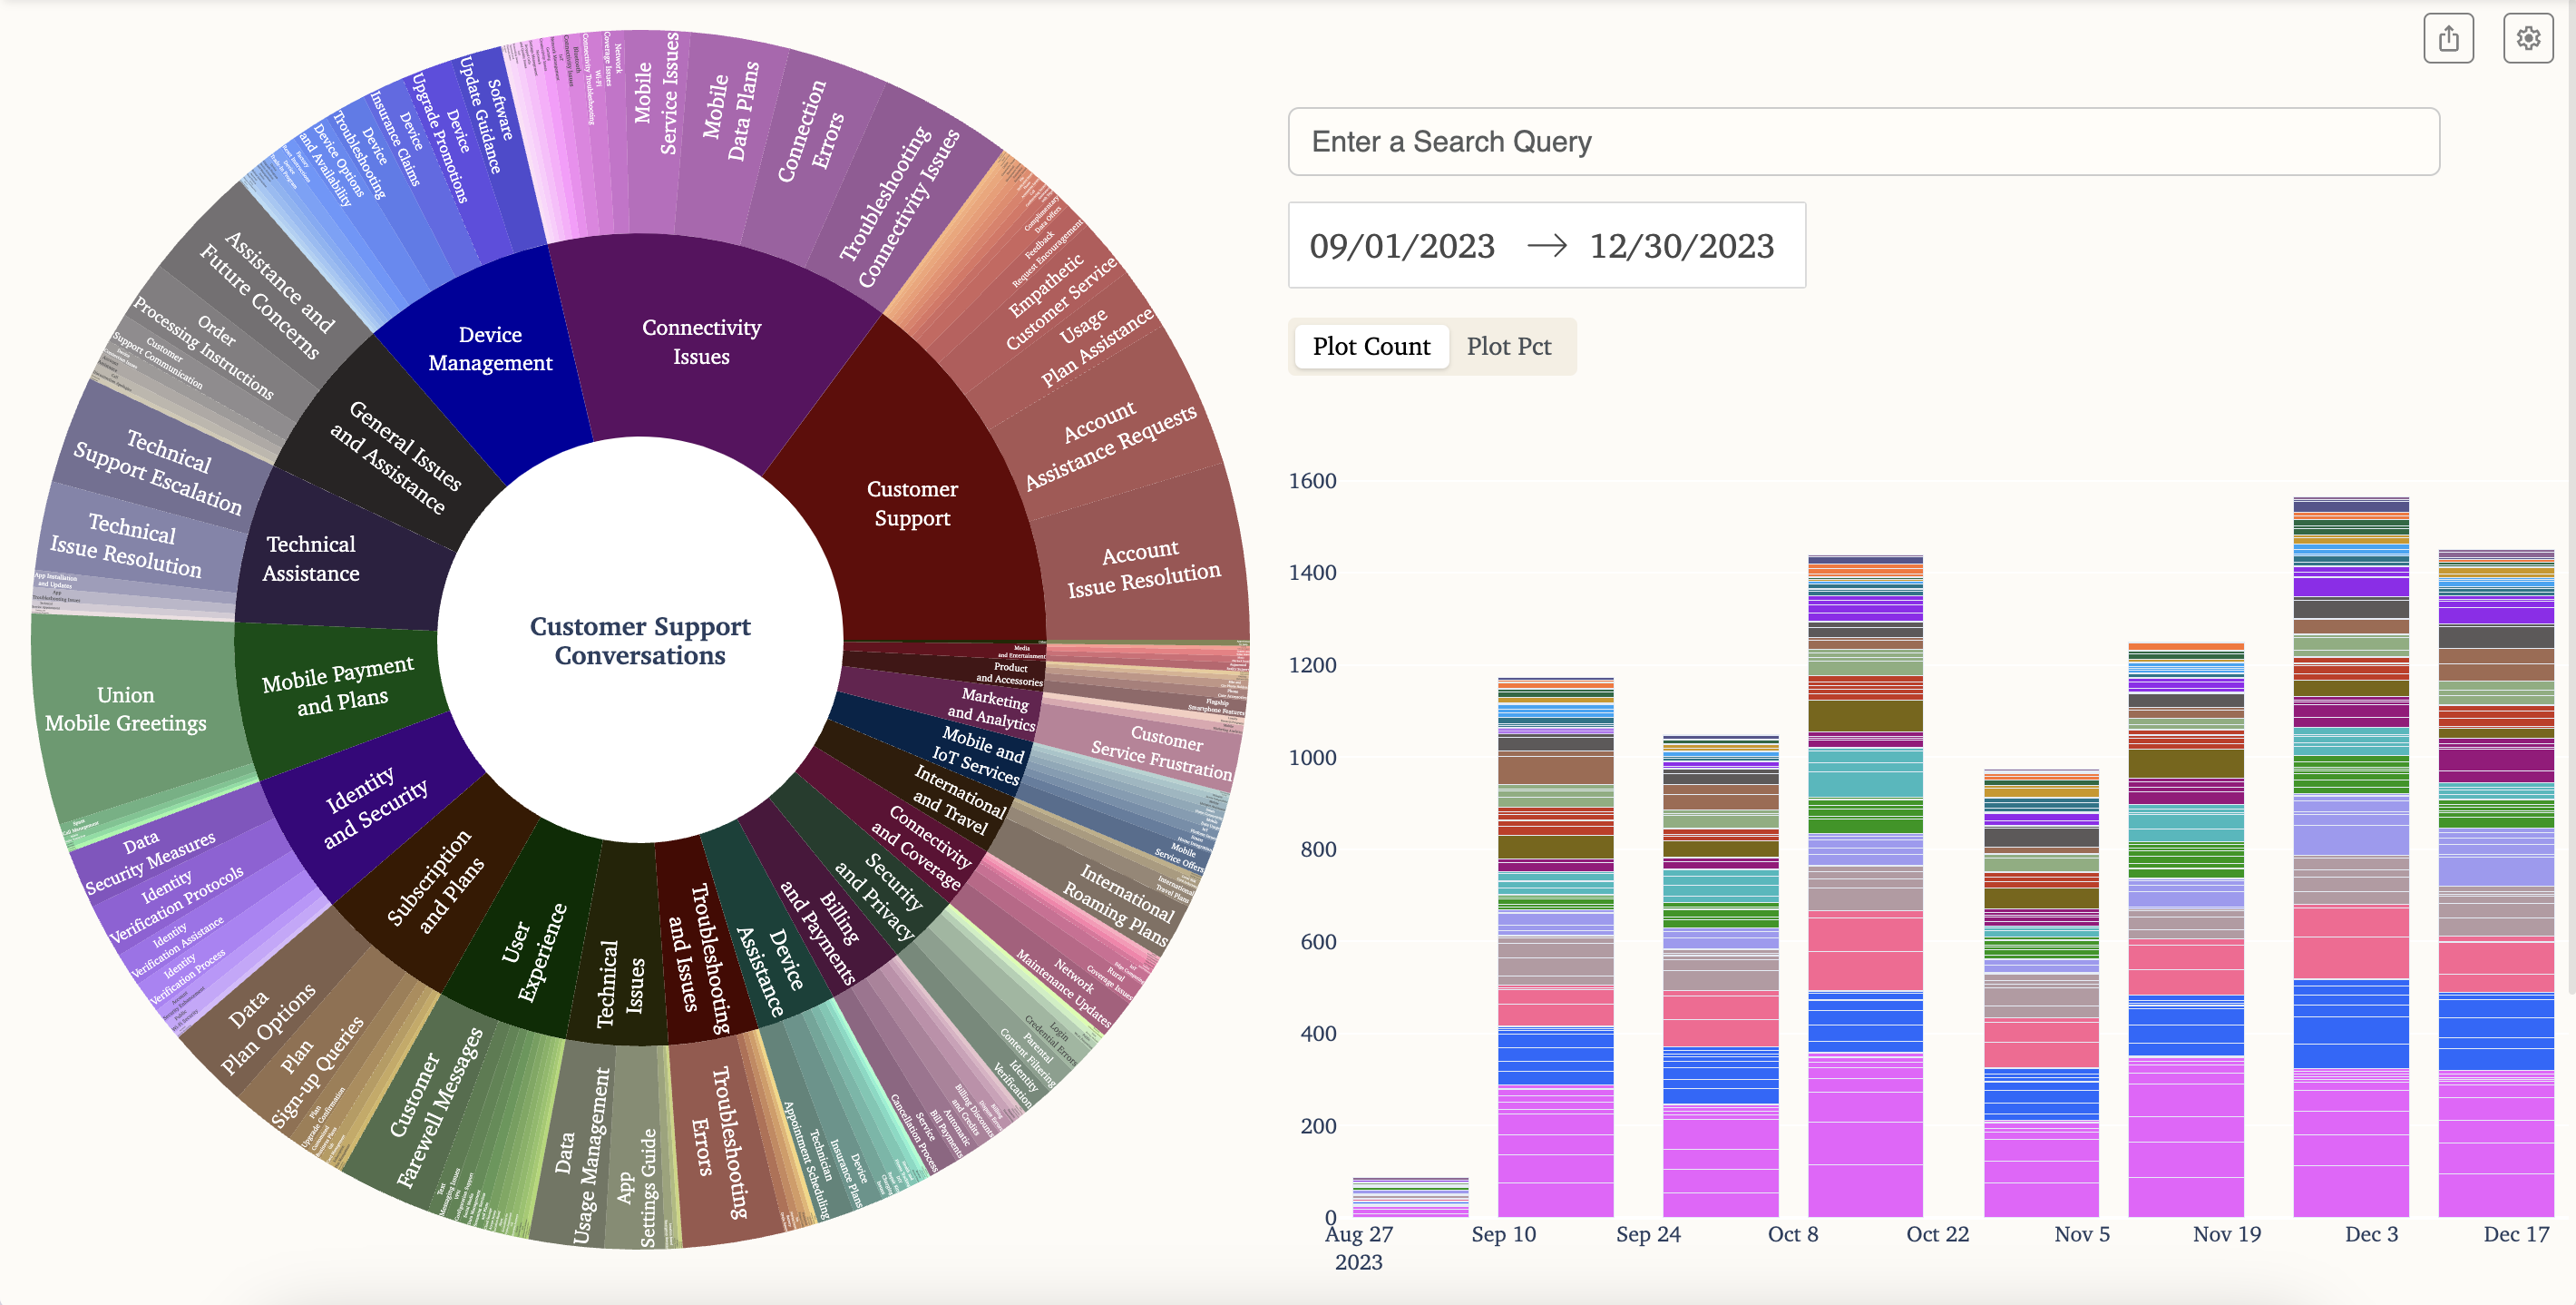Select the Device Management segment
The image size is (2576, 1305).
(490, 348)
